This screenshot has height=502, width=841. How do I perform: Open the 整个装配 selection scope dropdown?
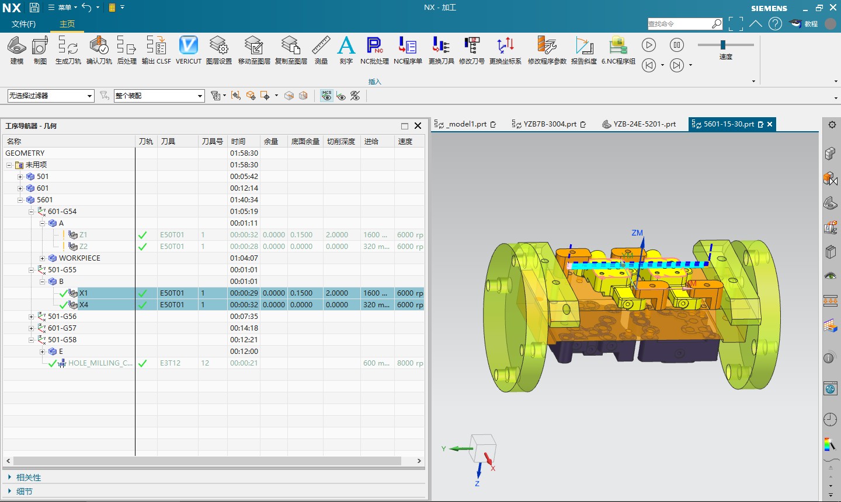click(x=159, y=96)
